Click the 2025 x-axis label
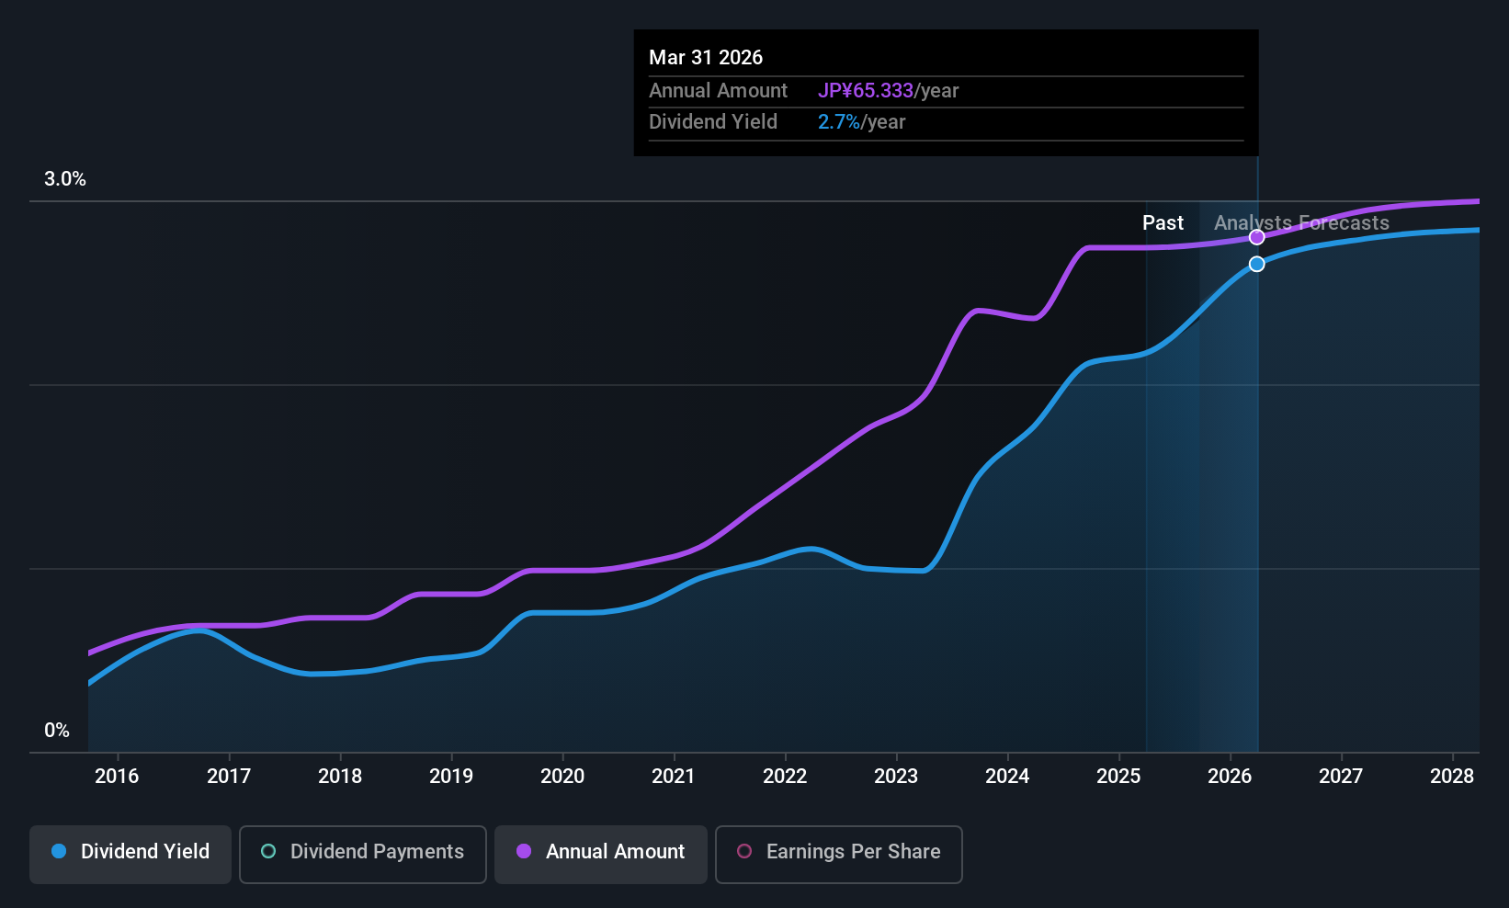This screenshot has height=908, width=1509. 1118,777
